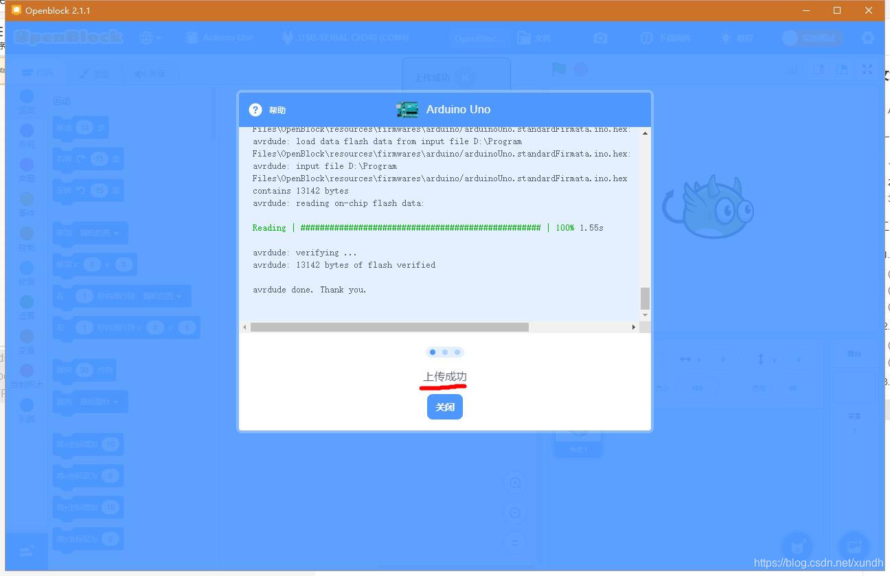Switch to the 造型 costumes tab
This screenshot has height=576, width=890.
point(94,73)
